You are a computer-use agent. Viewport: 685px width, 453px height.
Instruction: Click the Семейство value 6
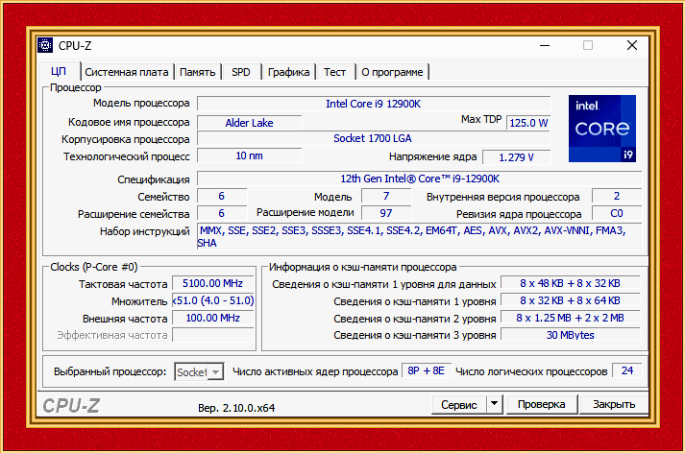coord(222,197)
